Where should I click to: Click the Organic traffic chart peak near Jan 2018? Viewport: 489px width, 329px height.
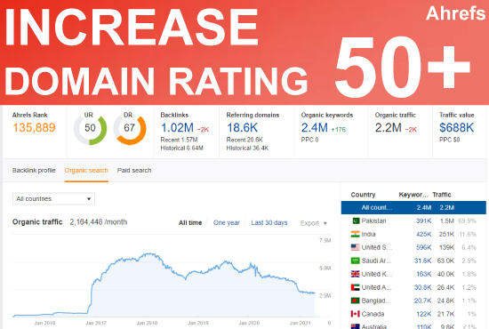(149, 254)
